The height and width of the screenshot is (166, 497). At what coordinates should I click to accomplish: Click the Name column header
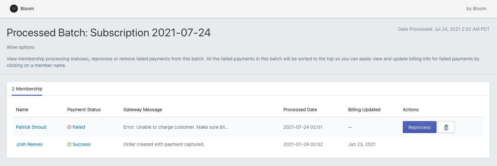pos(22,110)
